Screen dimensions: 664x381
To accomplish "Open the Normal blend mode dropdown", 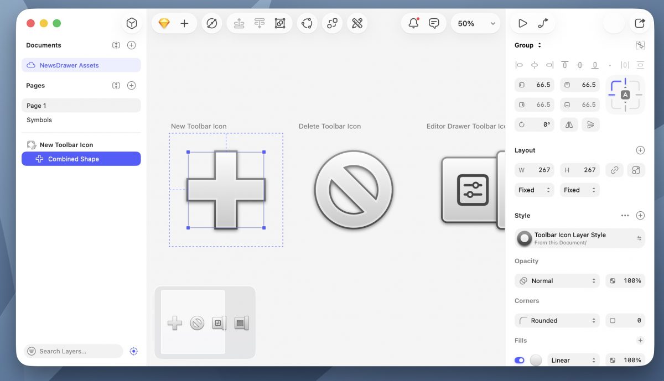I will tap(557, 281).
